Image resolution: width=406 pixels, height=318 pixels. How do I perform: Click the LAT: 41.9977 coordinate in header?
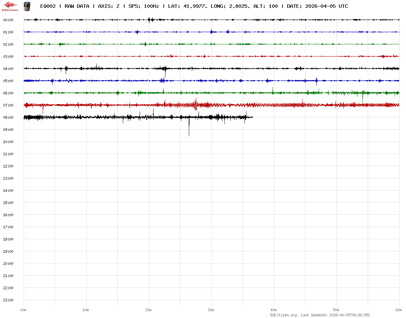(186, 6)
